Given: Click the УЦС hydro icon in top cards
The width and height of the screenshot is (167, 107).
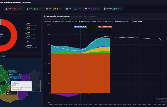Looking at the screenshot, I should coord(67,9).
